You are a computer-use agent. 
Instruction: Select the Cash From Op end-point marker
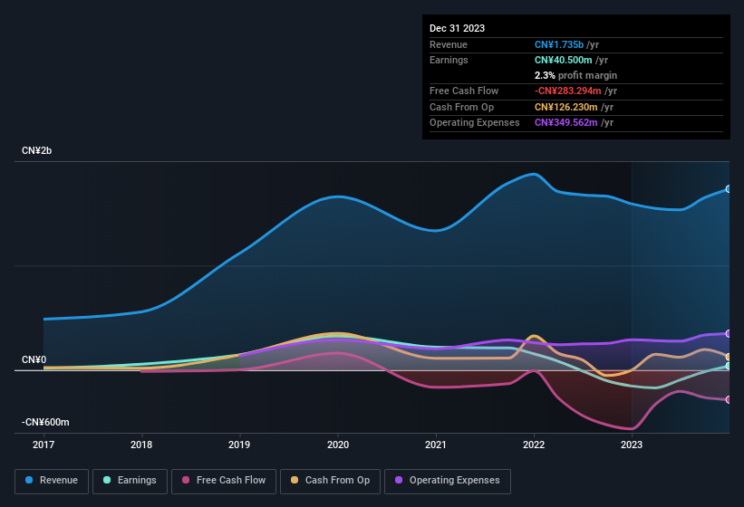tap(729, 357)
